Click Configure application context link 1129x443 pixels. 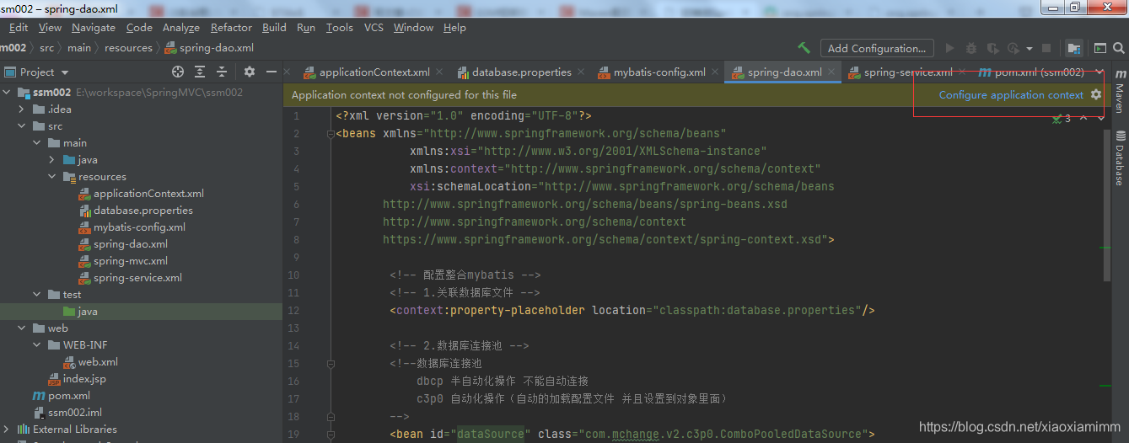pos(1011,95)
